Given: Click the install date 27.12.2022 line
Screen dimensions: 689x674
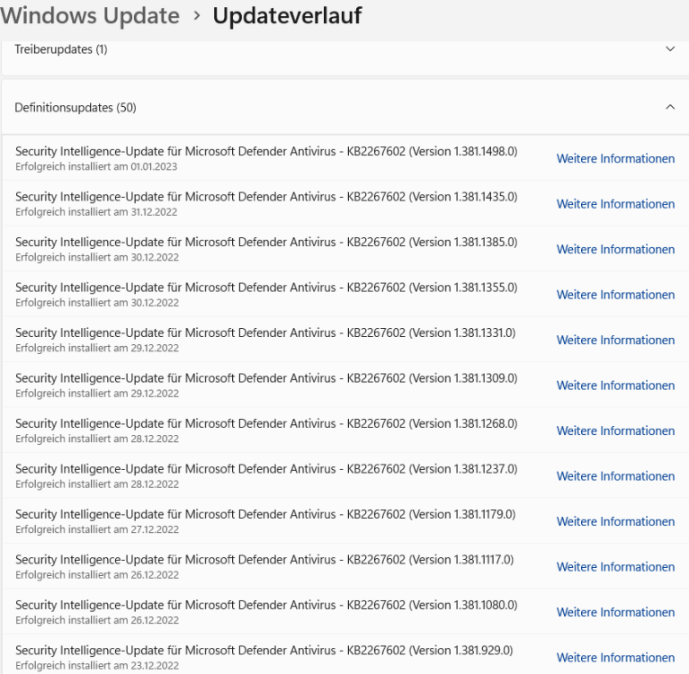Looking at the screenshot, I should [x=97, y=529].
